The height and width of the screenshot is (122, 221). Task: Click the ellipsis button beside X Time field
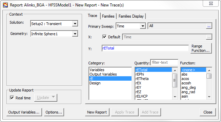point(209,37)
